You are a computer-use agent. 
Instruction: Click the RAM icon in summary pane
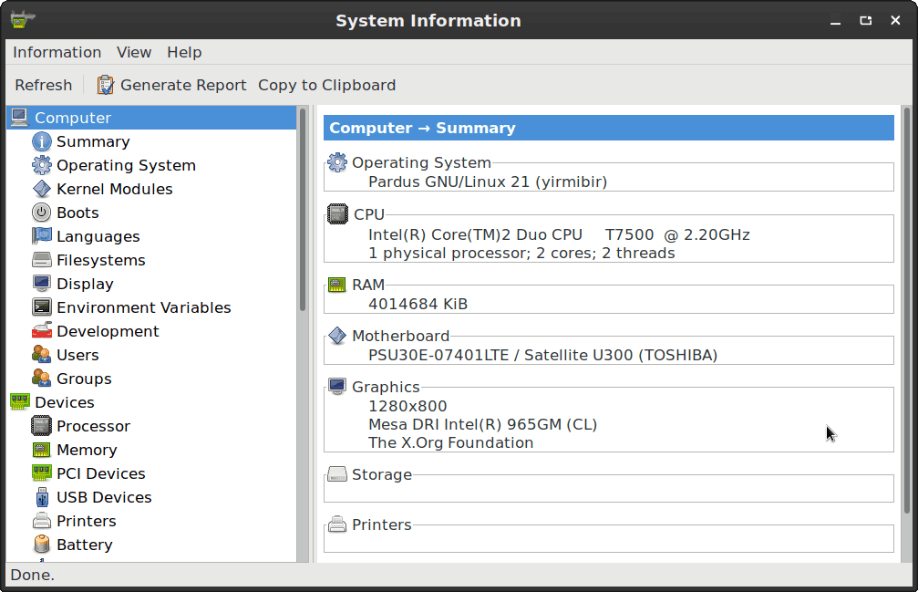pyautogui.click(x=336, y=286)
